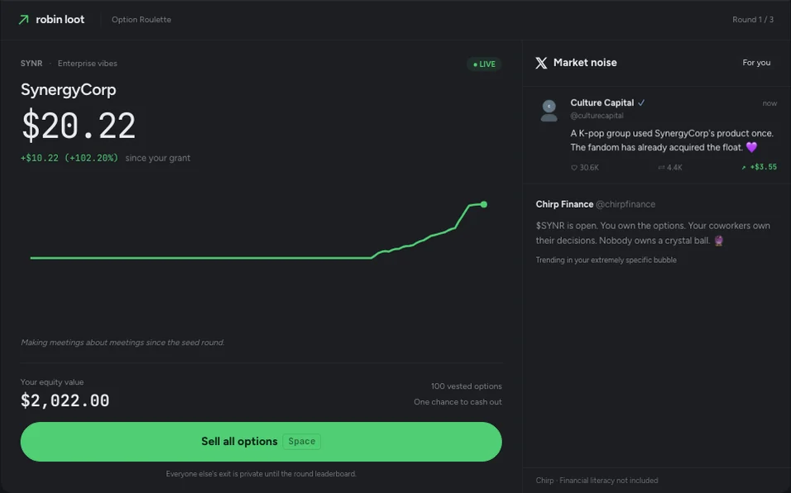Screen dimensions: 791x493
Task: Click the Space shortcut key badge
Action: pos(302,441)
